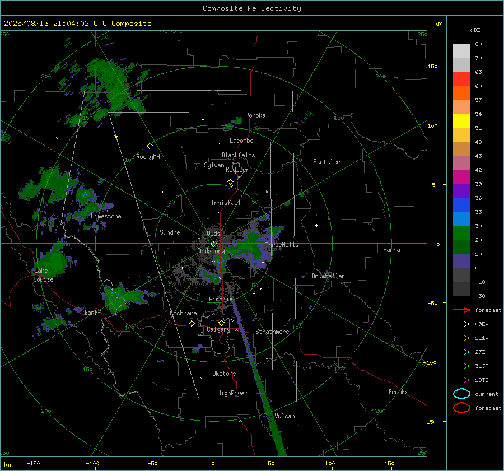
Task: Click the cyan 'current' ellipse legend icon
Action: [461, 394]
